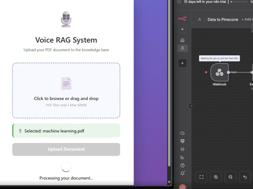Click the Selected: machine learning.pdf bar
Screen dimensions: 253x189
point(66,131)
